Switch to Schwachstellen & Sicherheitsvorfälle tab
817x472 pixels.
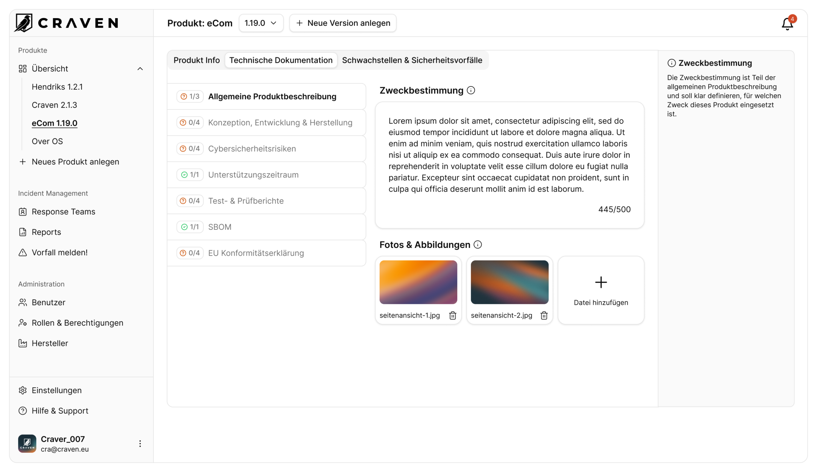tap(412, 60)
